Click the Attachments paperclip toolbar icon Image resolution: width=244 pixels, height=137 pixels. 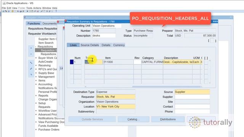[x=50, y=11]
